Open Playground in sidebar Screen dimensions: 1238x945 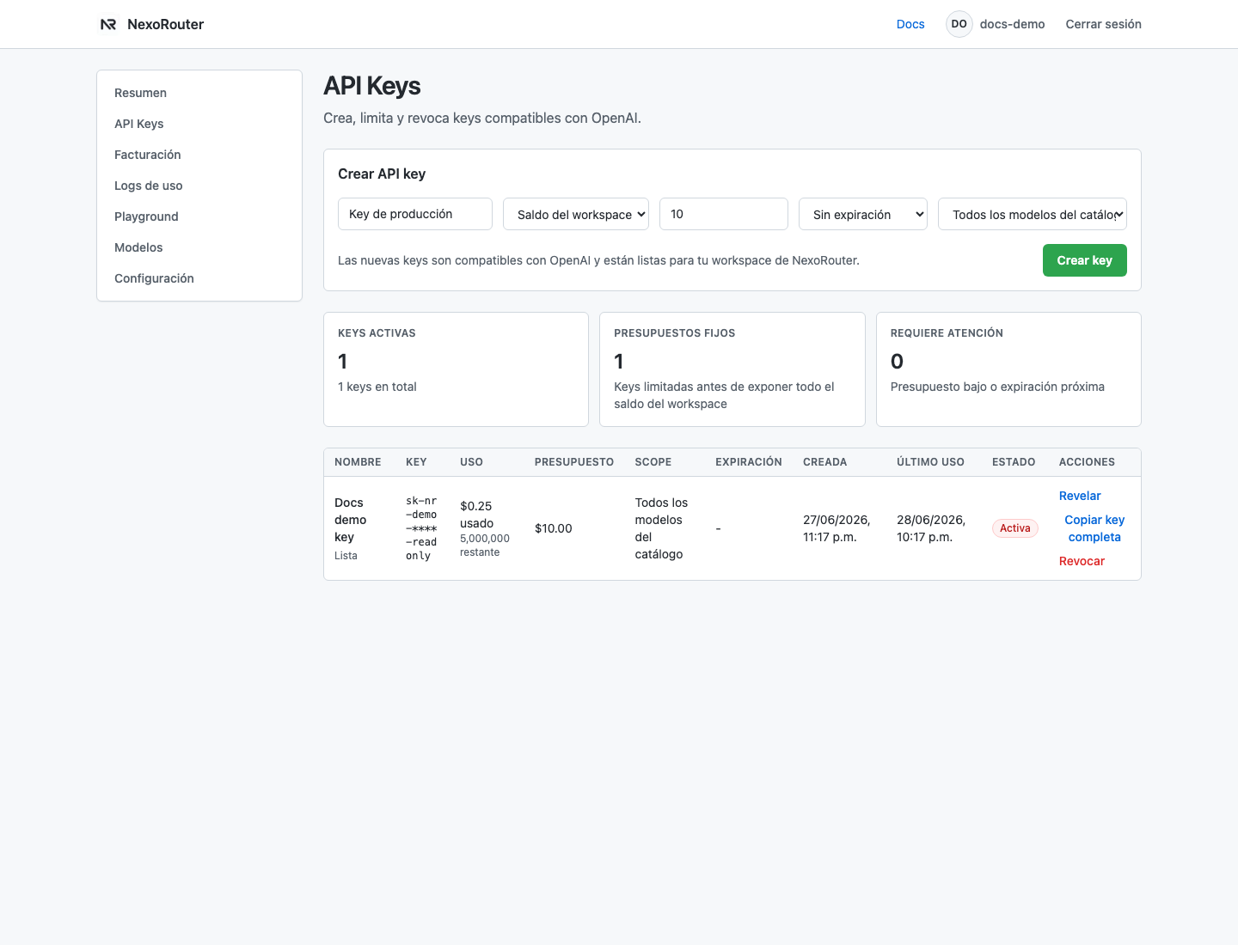tap(199, 216)
